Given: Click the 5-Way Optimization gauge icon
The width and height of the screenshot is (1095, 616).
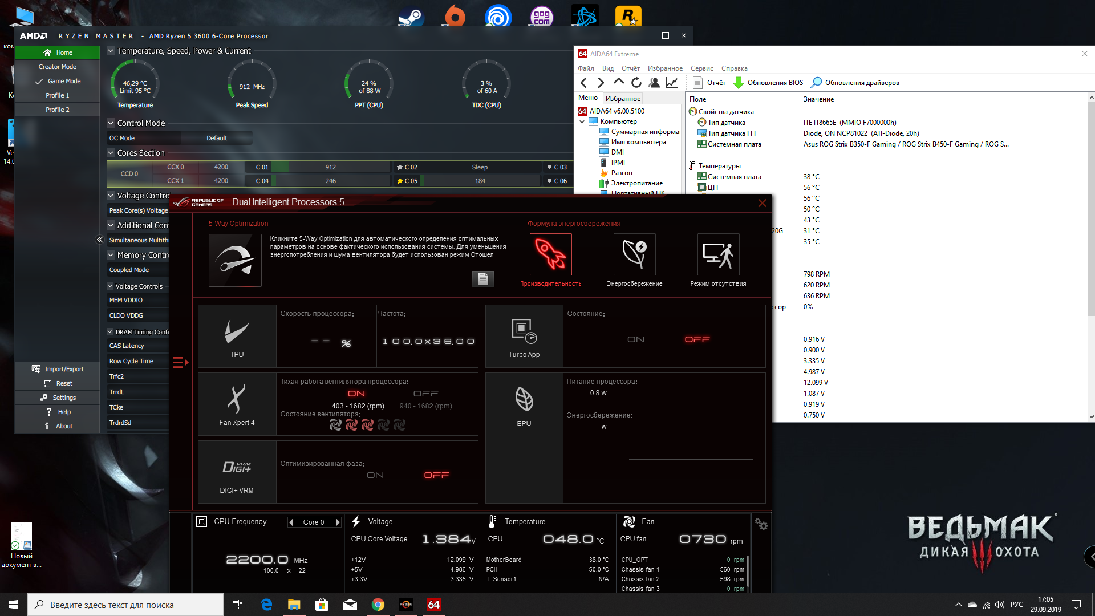Looking at the screenshot, I should [235, 260].
